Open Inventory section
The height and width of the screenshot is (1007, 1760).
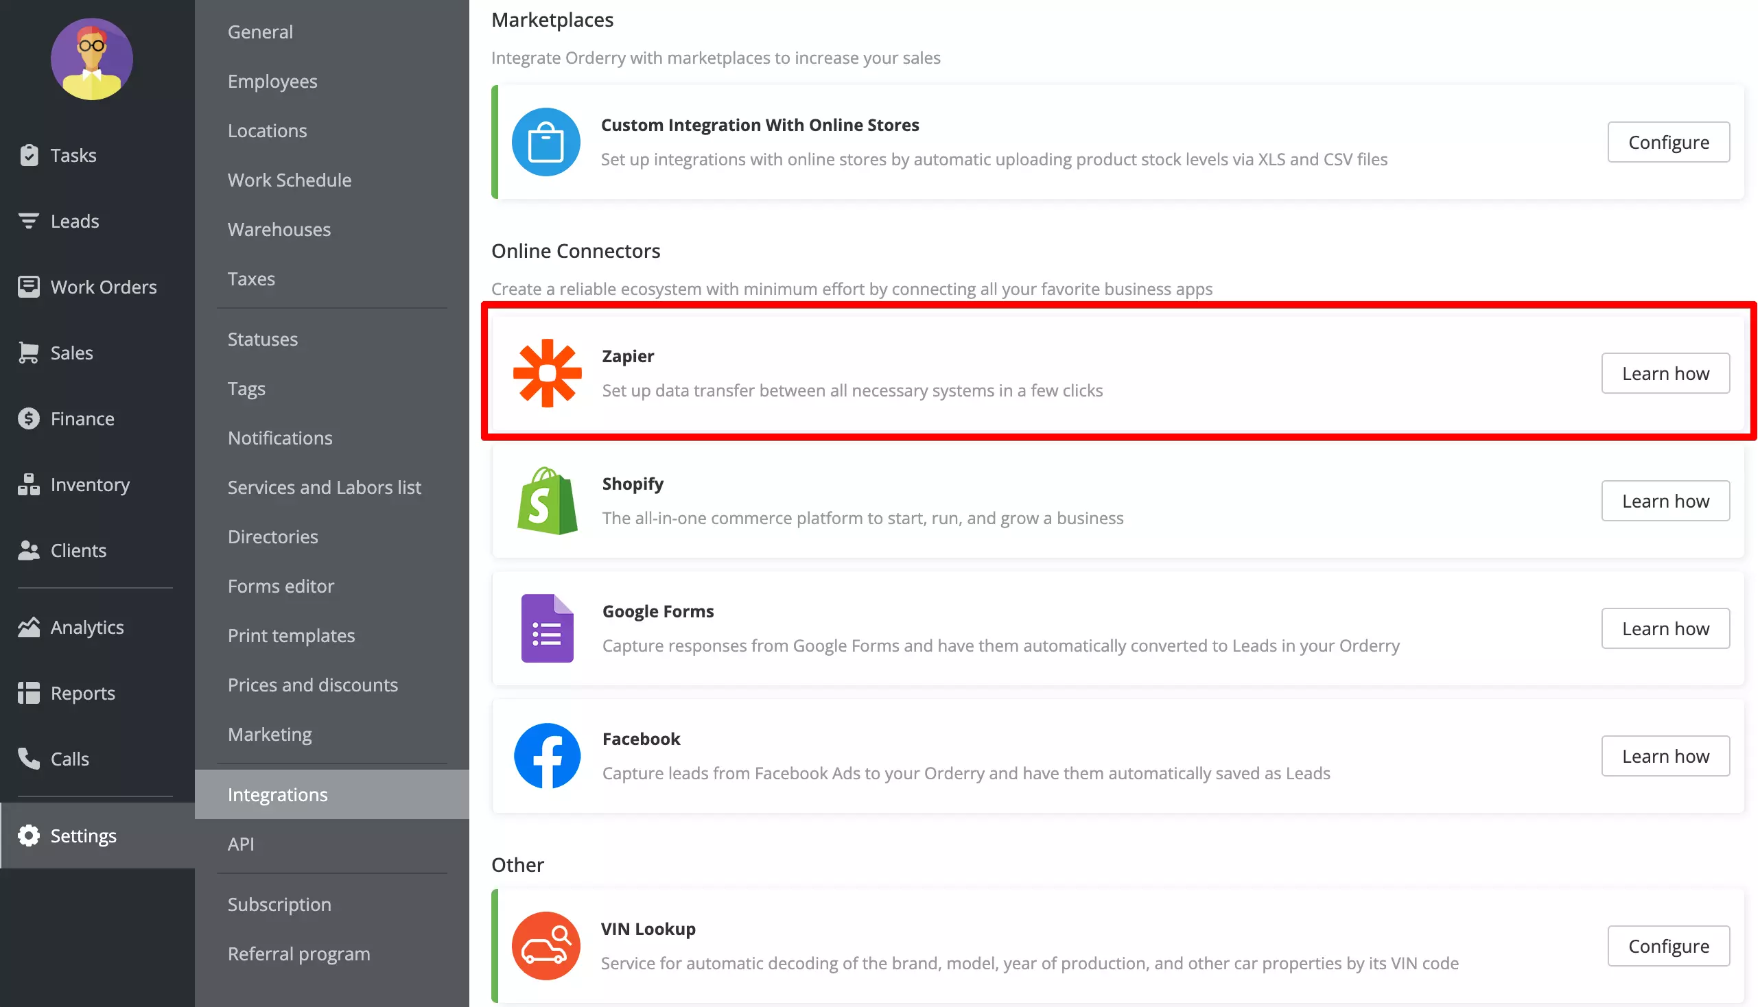tap(97, 484)
